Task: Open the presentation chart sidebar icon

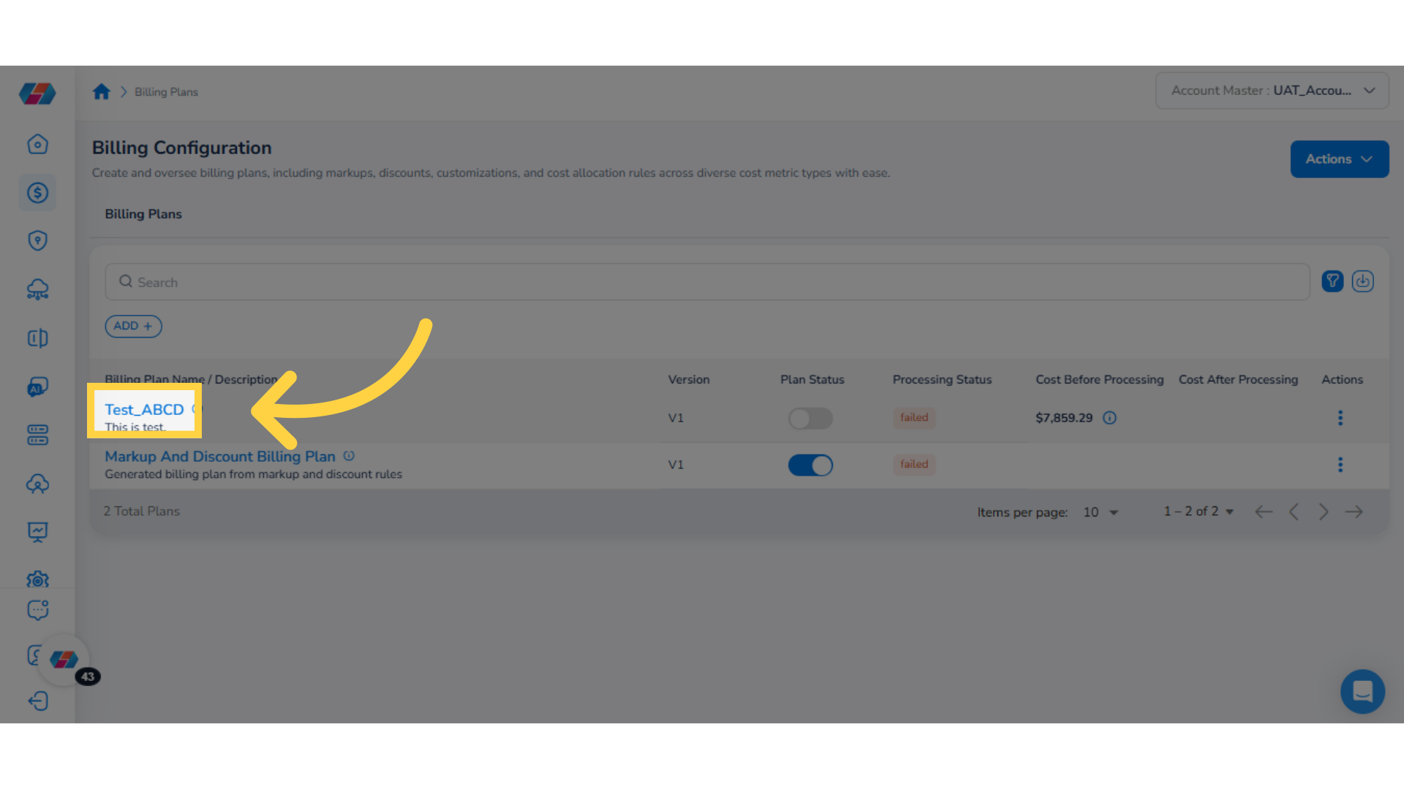Action: tap(37, 532)
